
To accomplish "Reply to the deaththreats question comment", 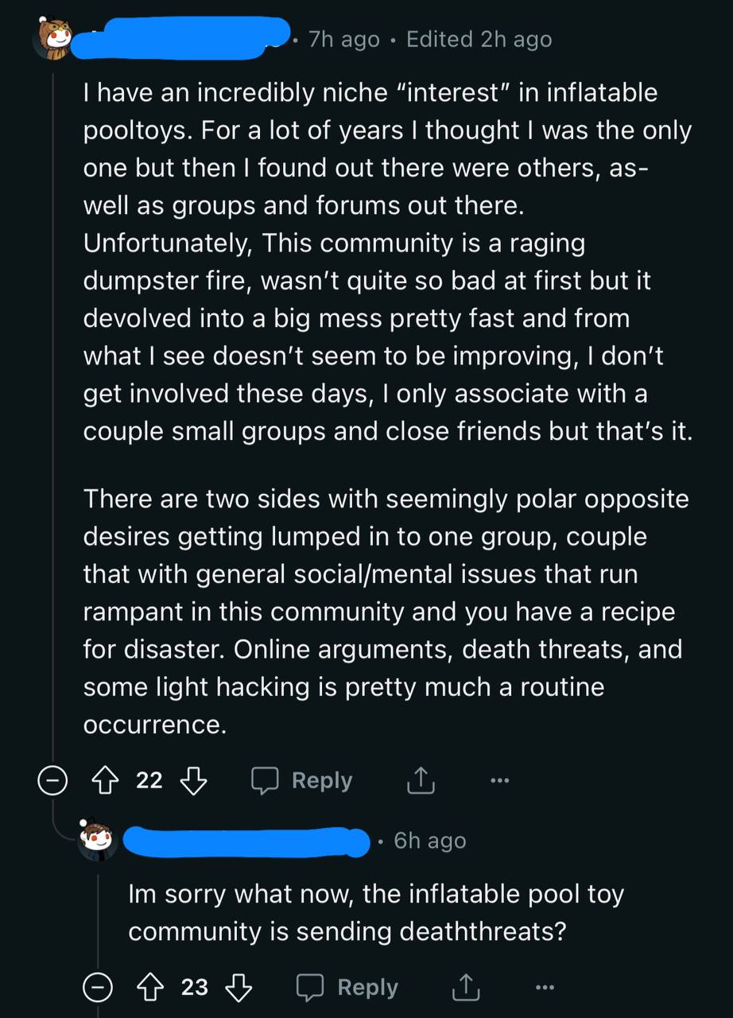I will point(348,988).
